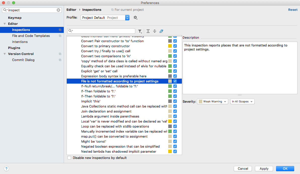
Task: Open the Profile 'Project Default' dropdown
Action: [105, 18]
